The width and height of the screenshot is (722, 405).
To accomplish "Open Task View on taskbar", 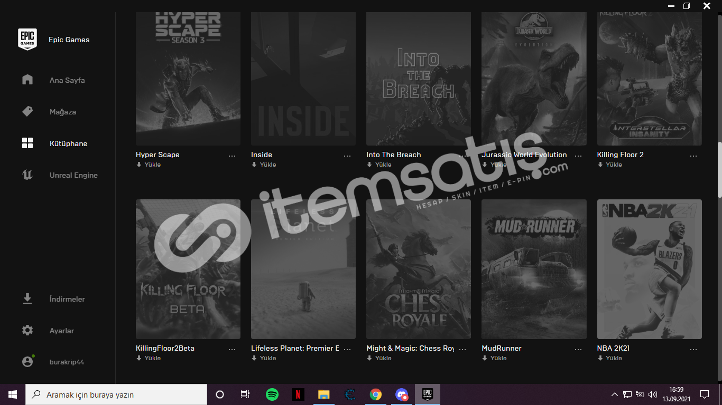I will (x=245, y=394).
